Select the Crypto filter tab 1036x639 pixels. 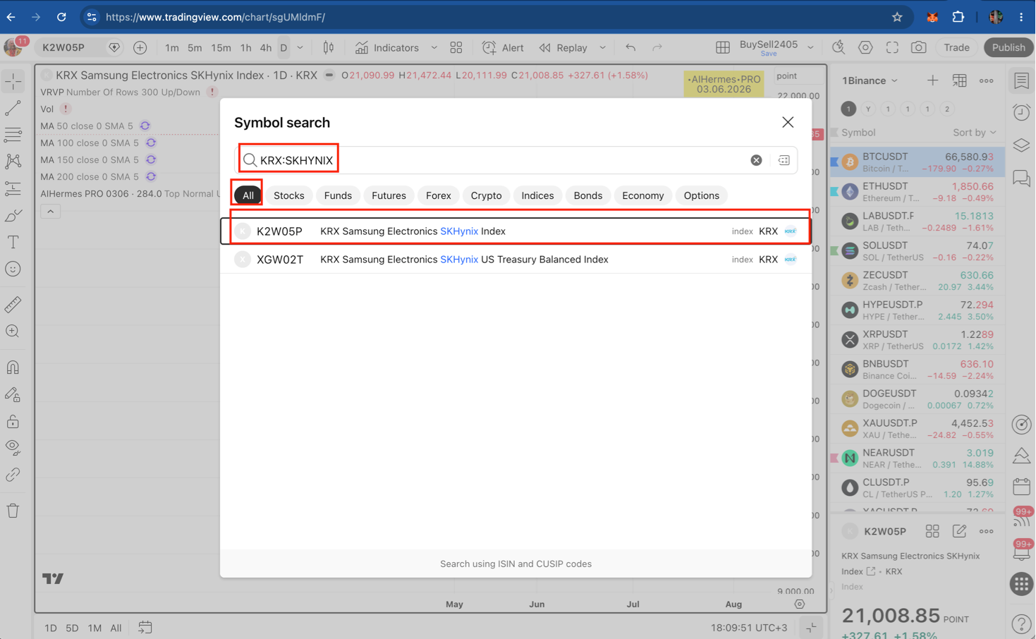click(486, 195)
